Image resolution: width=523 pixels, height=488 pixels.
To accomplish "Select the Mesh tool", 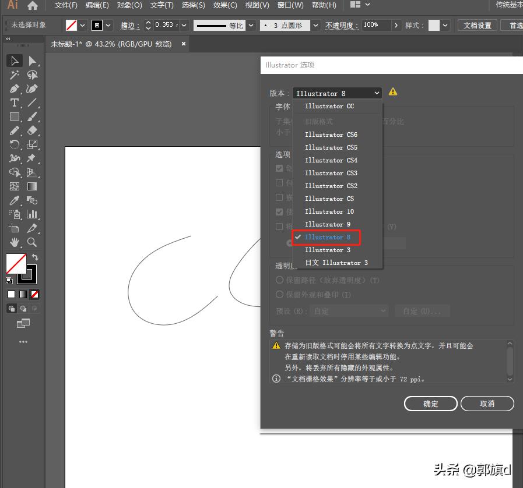I will (15, 186).
